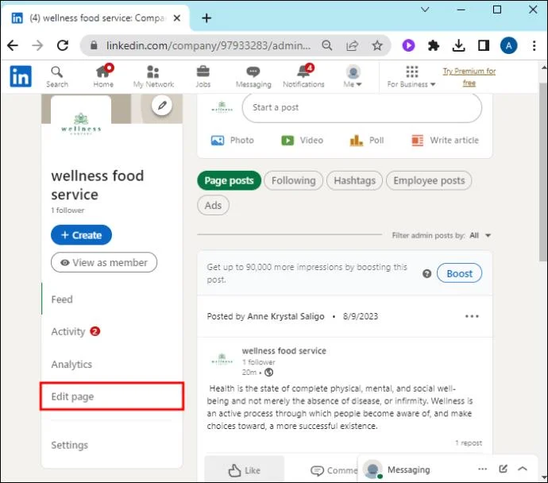Click Comment on the post
548x483 pixels.
(334, 471)
